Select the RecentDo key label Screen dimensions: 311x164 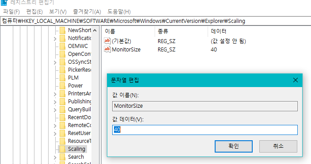coord(80,117)
